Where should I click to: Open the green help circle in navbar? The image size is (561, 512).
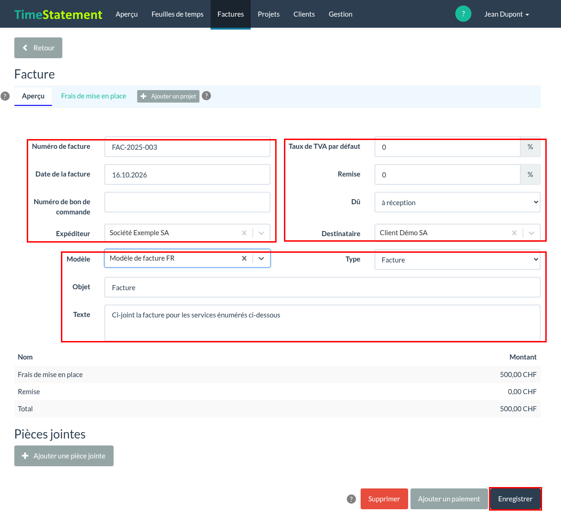point(463,14)
